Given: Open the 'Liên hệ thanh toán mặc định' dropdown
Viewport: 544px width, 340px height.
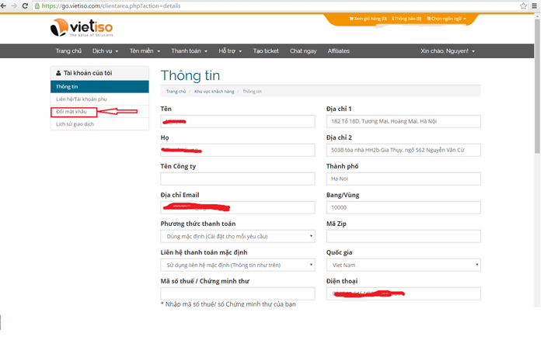Looking at the screenshot, I should pyautogui.click(x=237, y=265).
